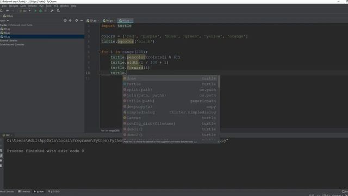Screen dimensions: 348x196
Task: Click the green Run triangle in the toolbar
Action: tap(35, 11)
